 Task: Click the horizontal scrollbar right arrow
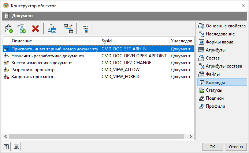tap(190, 136)
